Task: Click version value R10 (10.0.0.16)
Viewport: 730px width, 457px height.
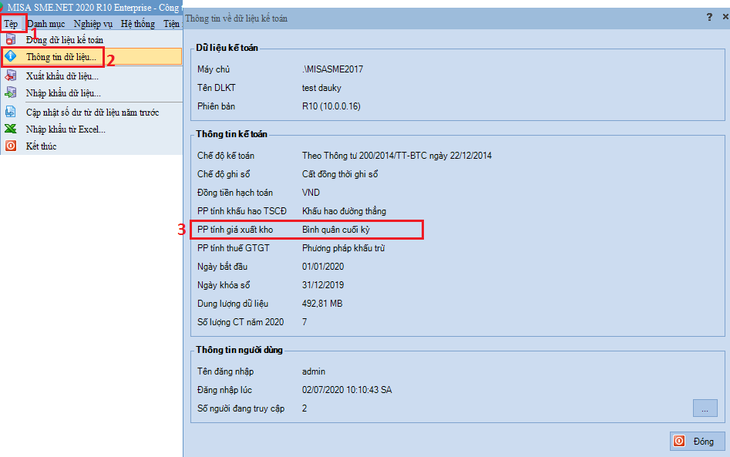Action: click(x=331, y=106)
